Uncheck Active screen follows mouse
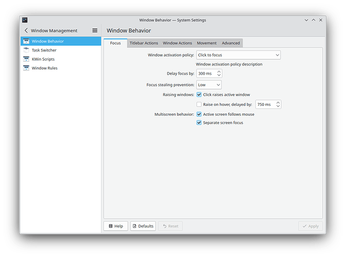The width and height of the screenshot is (345, 257). pos(199,114)
